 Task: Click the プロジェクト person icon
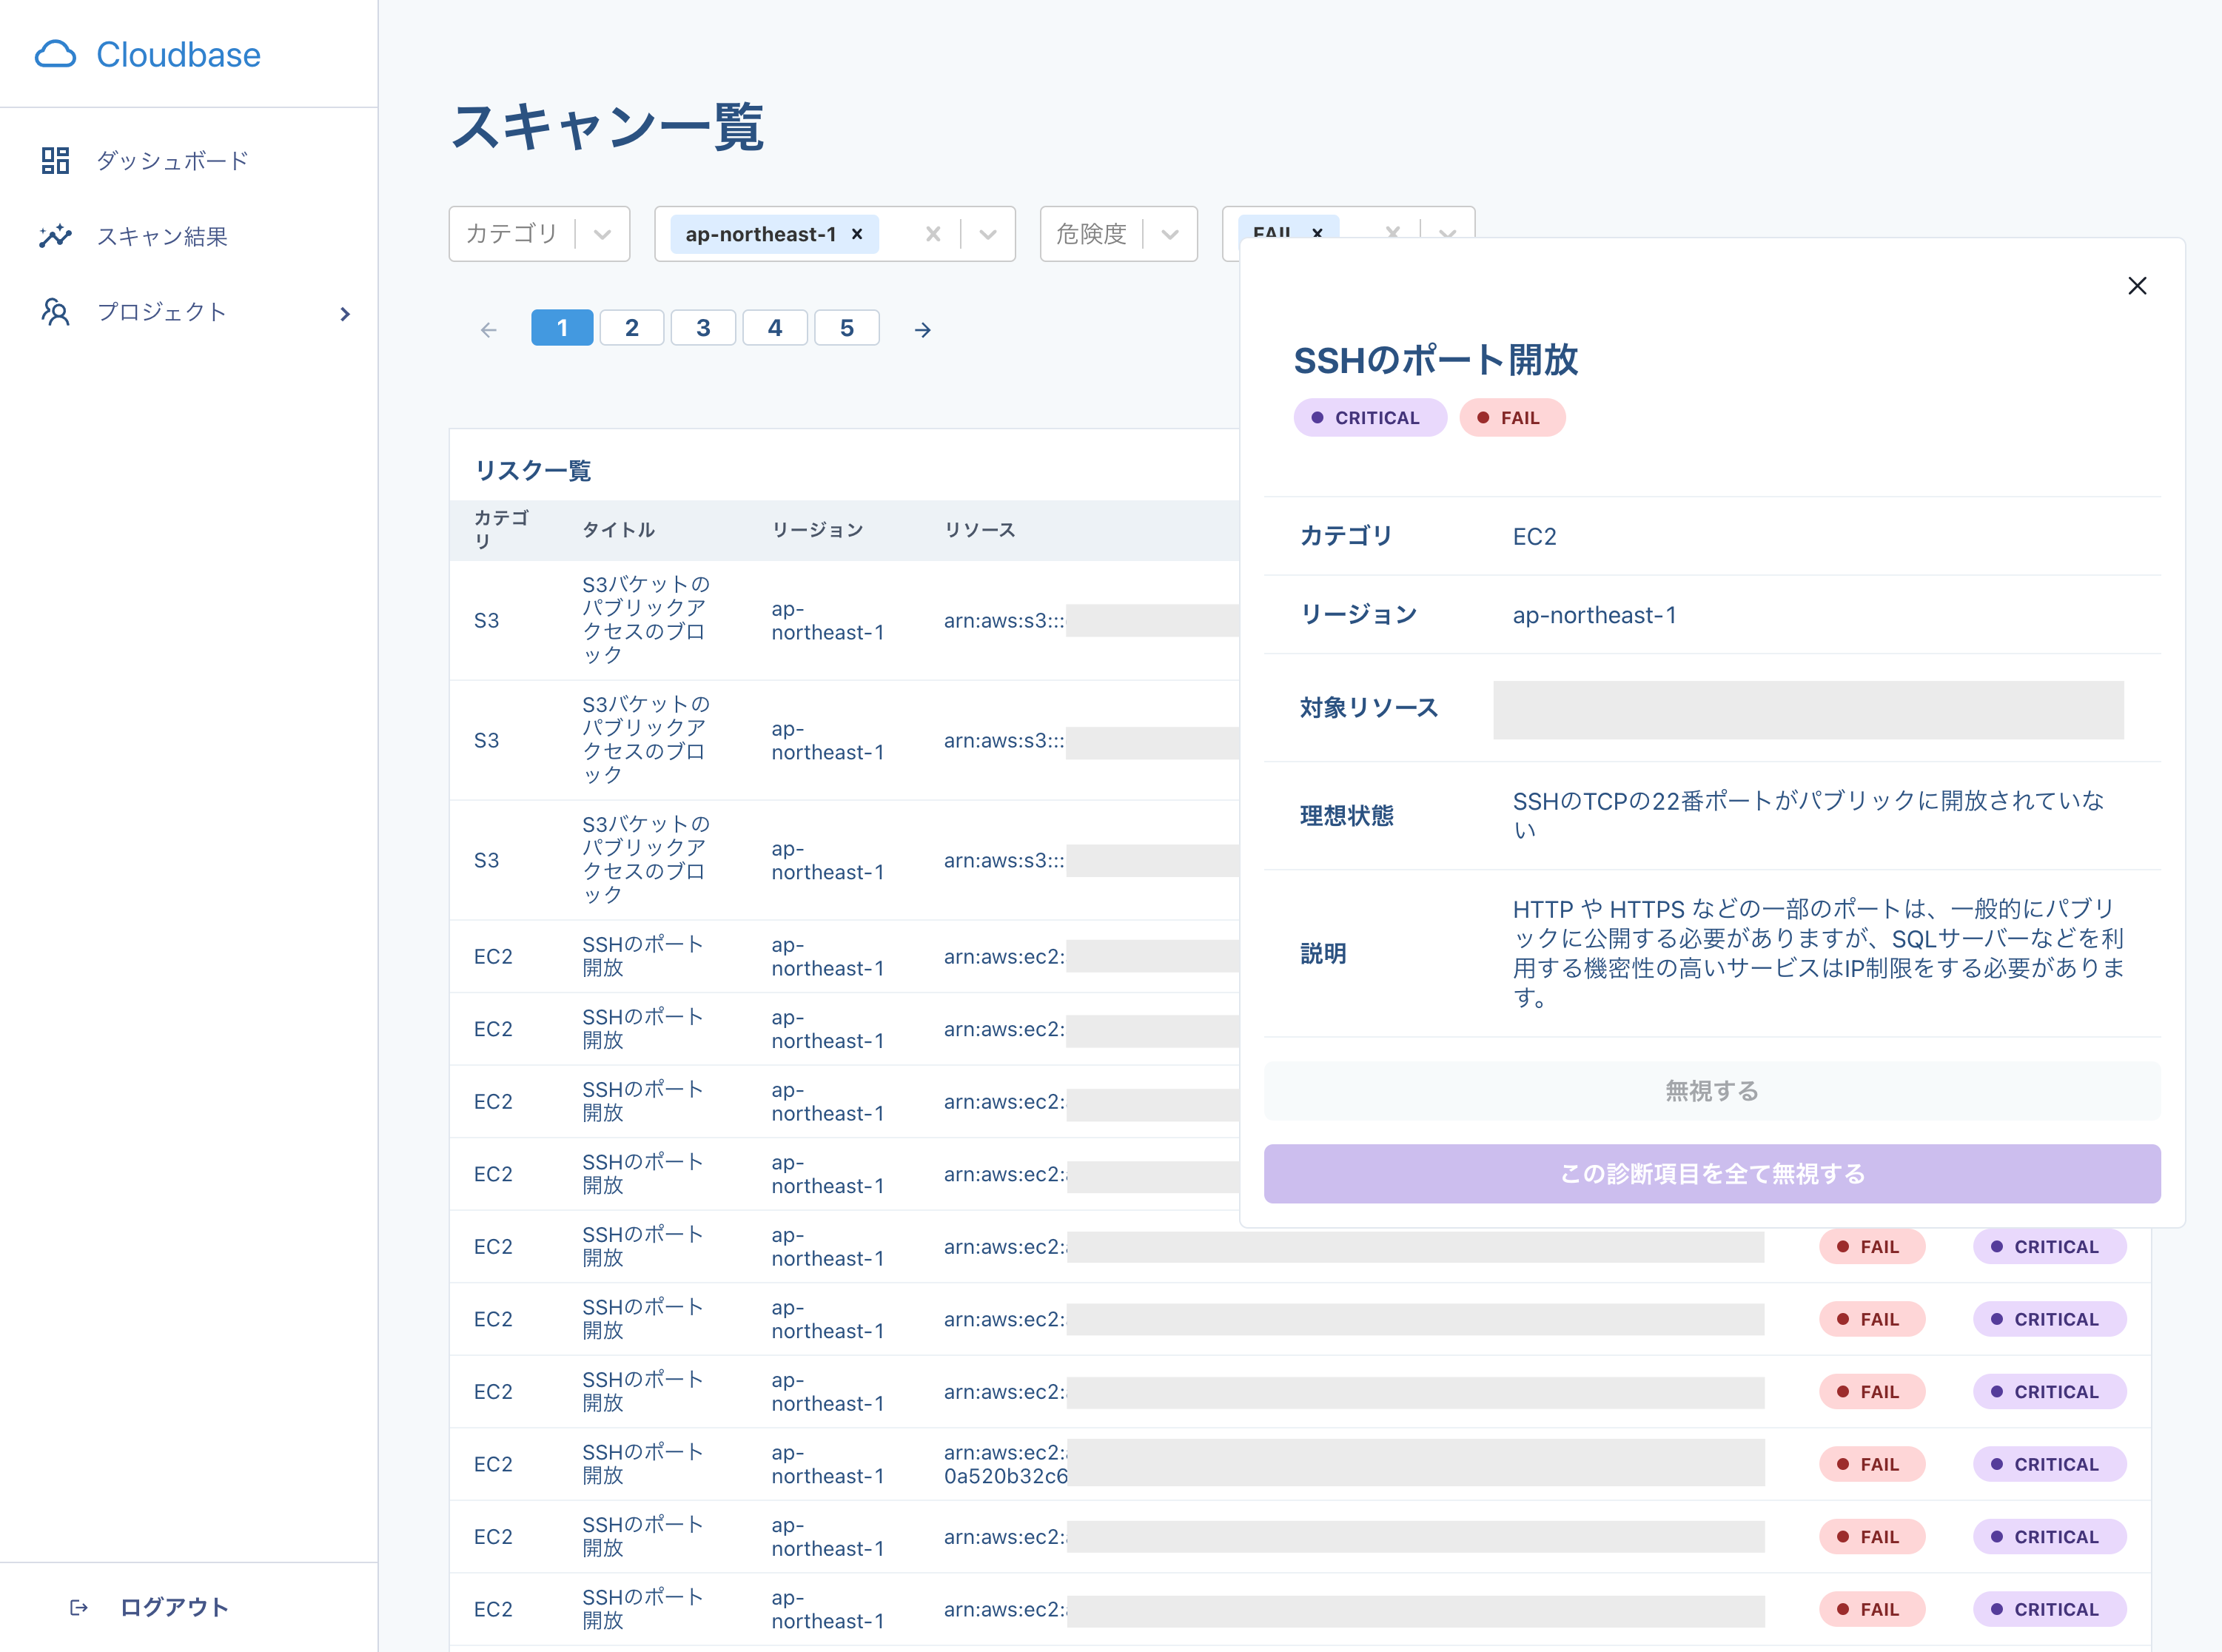55,312
